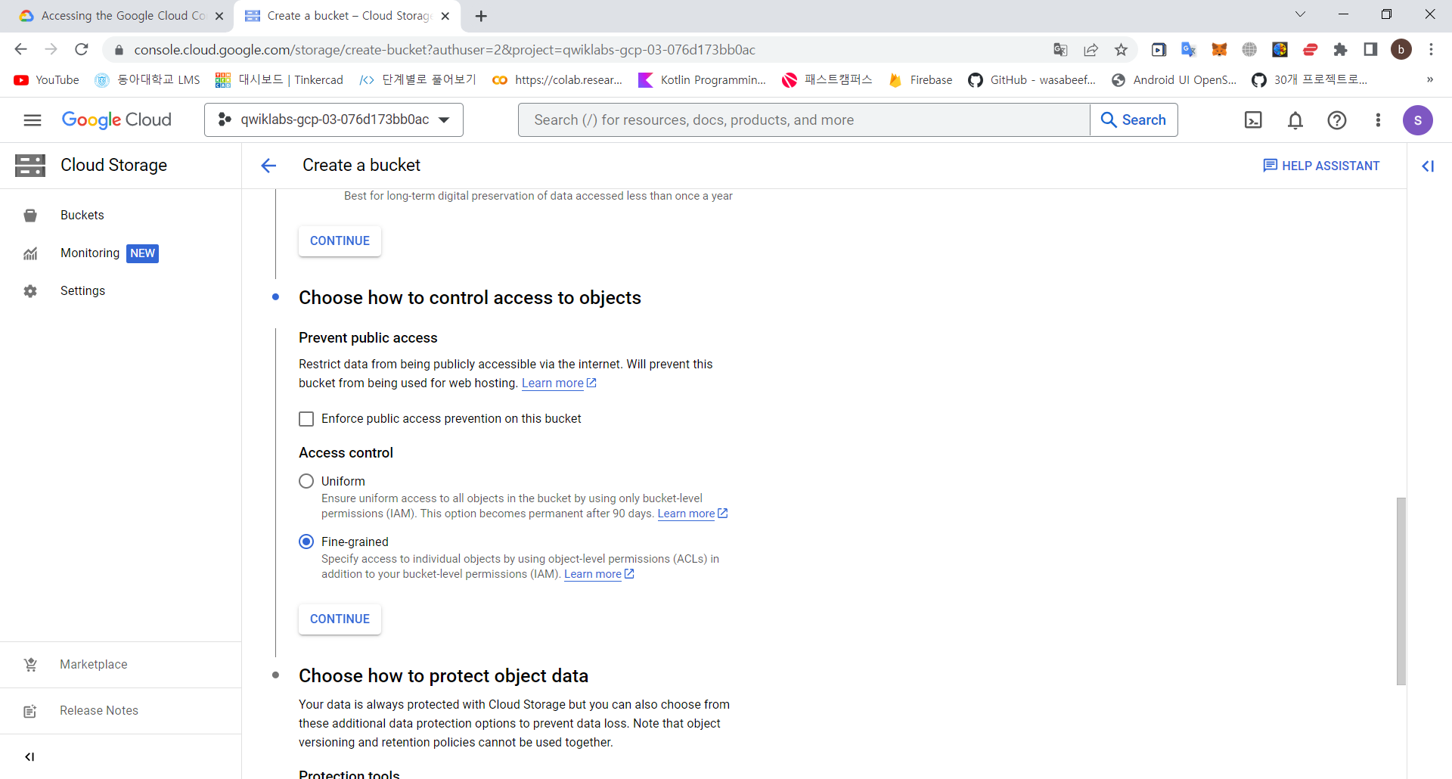The image size is (1452, 779).
Task: Open the console three-dot settings menu
Action: coord(1378,120)
